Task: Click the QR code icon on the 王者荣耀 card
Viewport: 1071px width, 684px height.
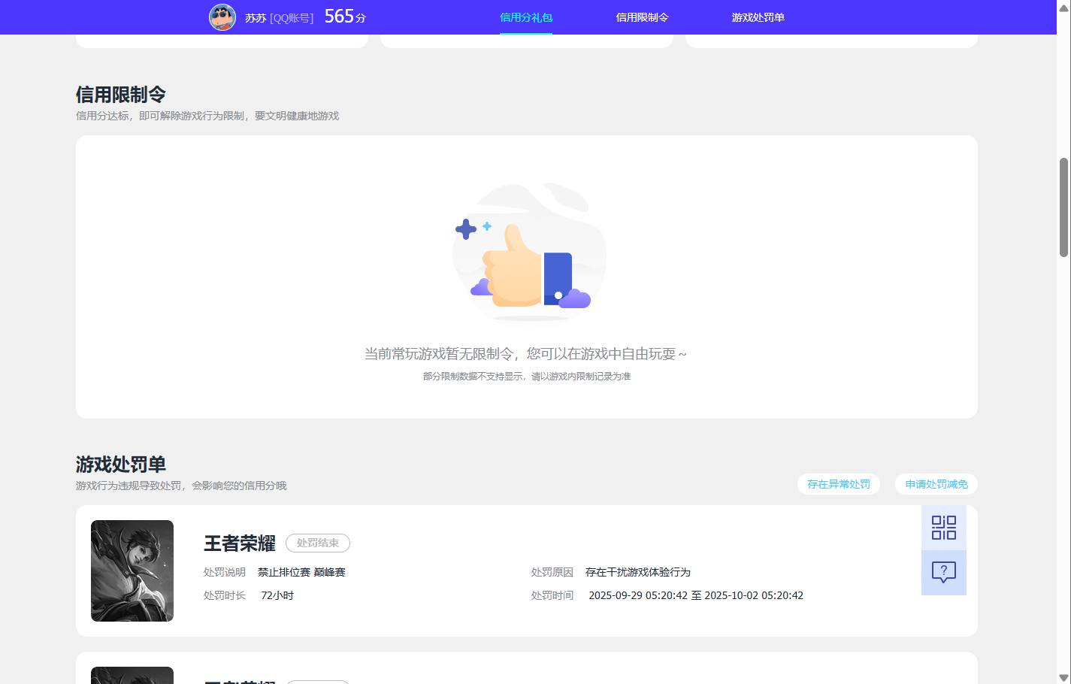Action: (x=944, y=527)
